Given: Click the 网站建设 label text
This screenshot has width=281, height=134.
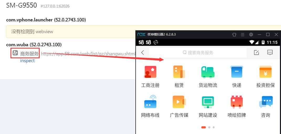Looking at the screenshot, I should point(208,115).
